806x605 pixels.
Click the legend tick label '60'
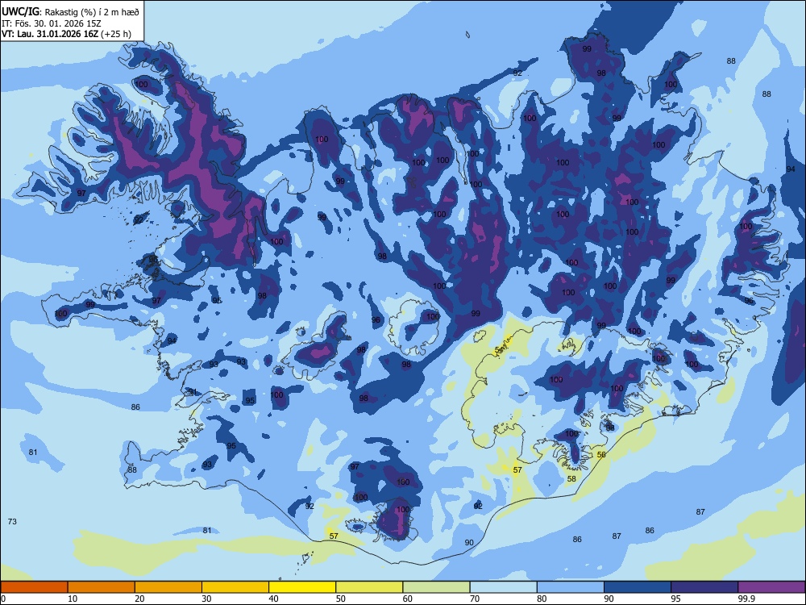coord(408,599)
